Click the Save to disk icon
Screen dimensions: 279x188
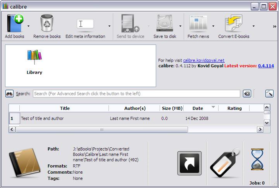click(x=165, y=23)
